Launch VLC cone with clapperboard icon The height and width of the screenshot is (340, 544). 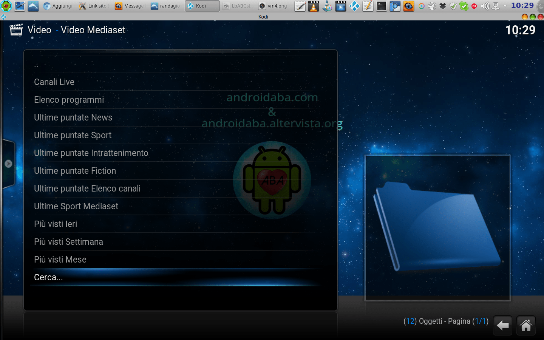click(314, 6)
